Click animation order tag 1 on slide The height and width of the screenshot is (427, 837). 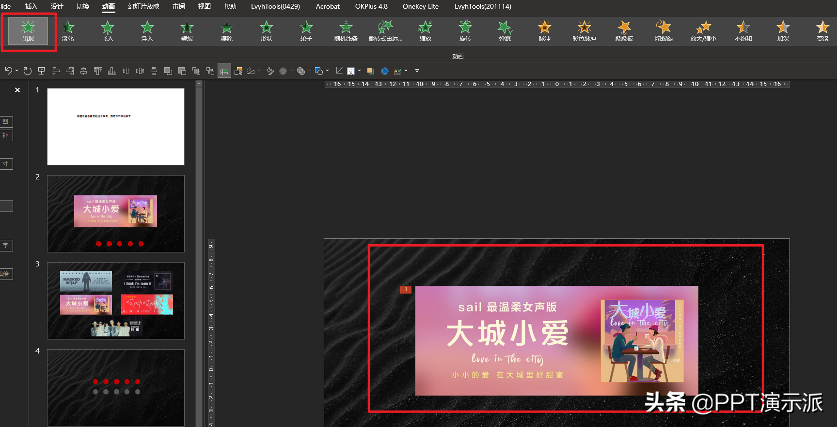click(406, 290)
